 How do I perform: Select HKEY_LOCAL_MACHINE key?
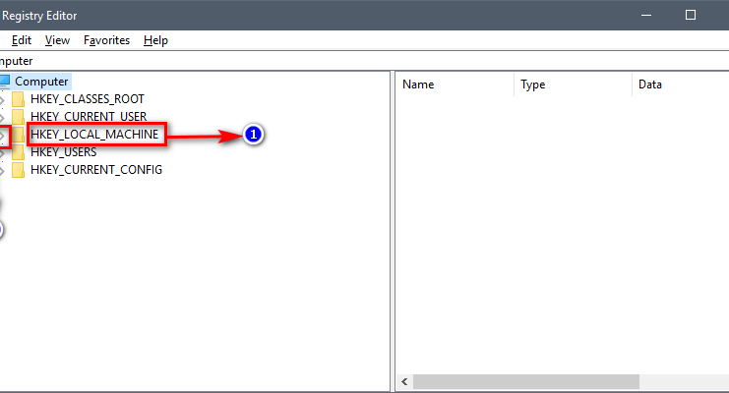pos(94,135)
